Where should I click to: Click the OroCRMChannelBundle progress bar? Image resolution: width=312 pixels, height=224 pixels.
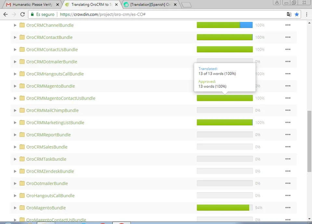(225, 25)
